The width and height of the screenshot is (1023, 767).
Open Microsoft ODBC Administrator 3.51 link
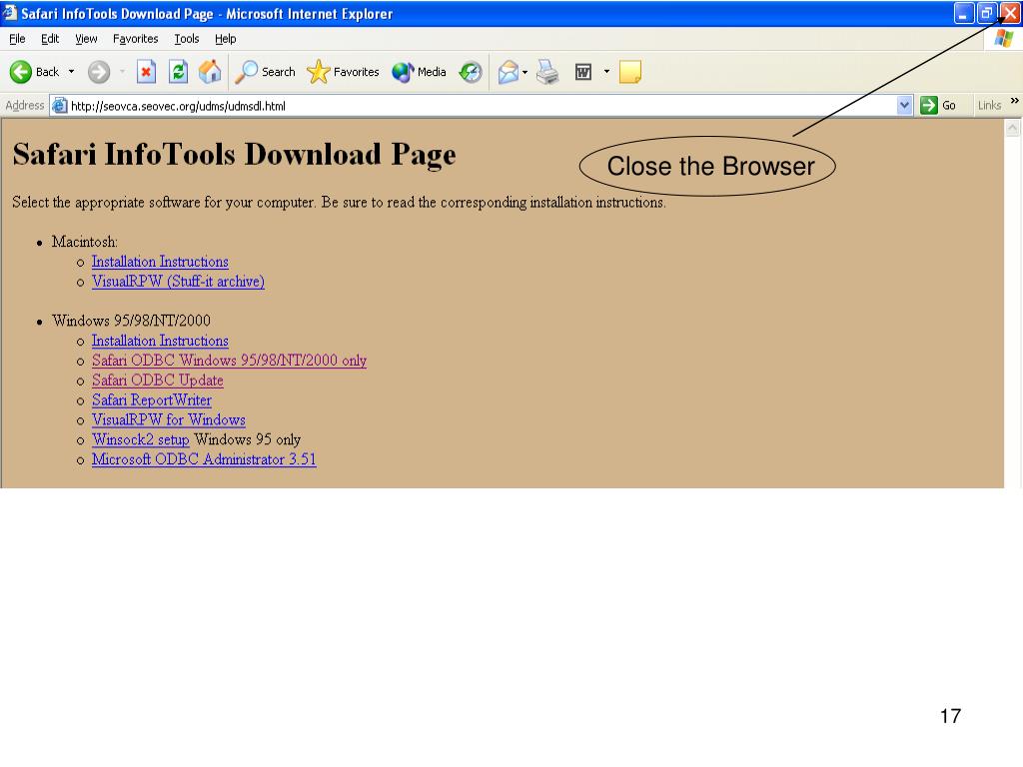[x=204, y=459]
